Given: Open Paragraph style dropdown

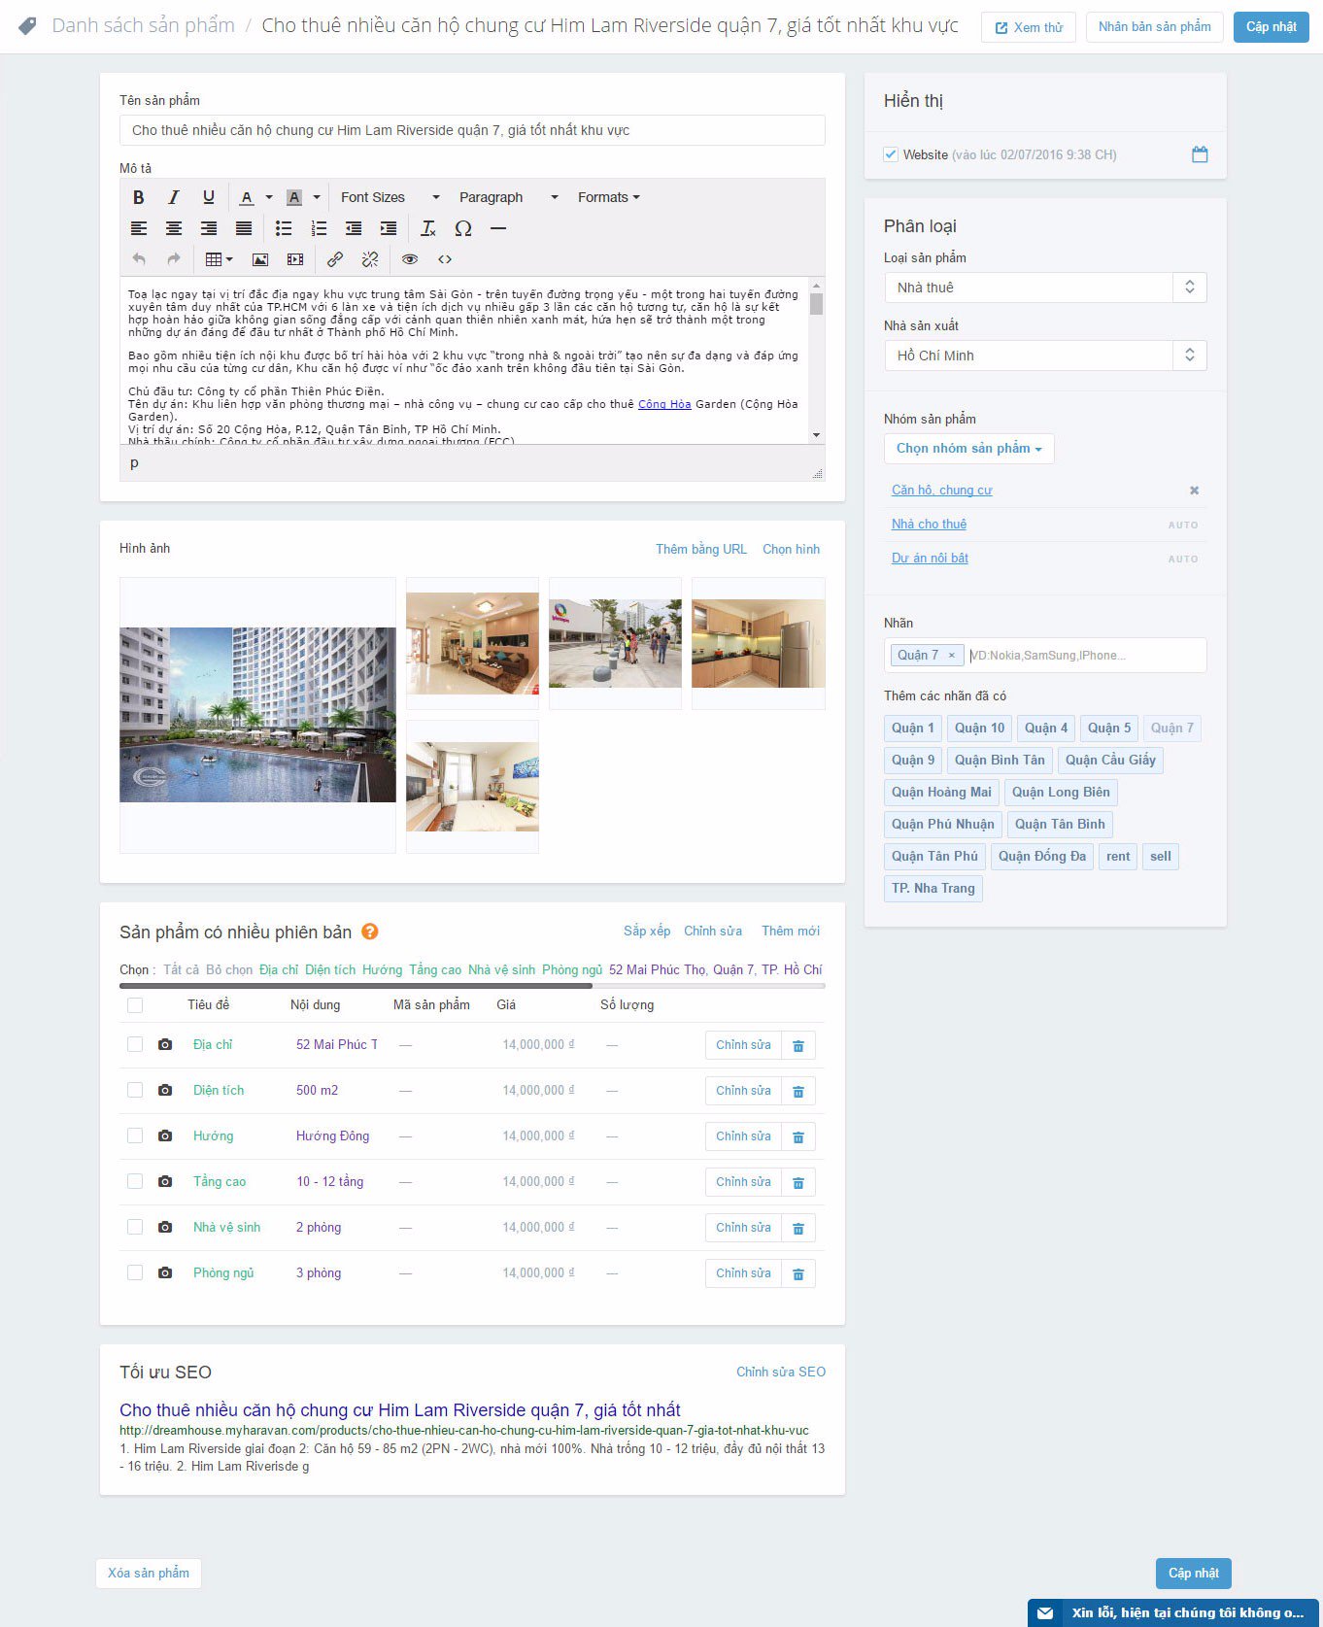Looking at the screenshot, I should click(509, 197).
